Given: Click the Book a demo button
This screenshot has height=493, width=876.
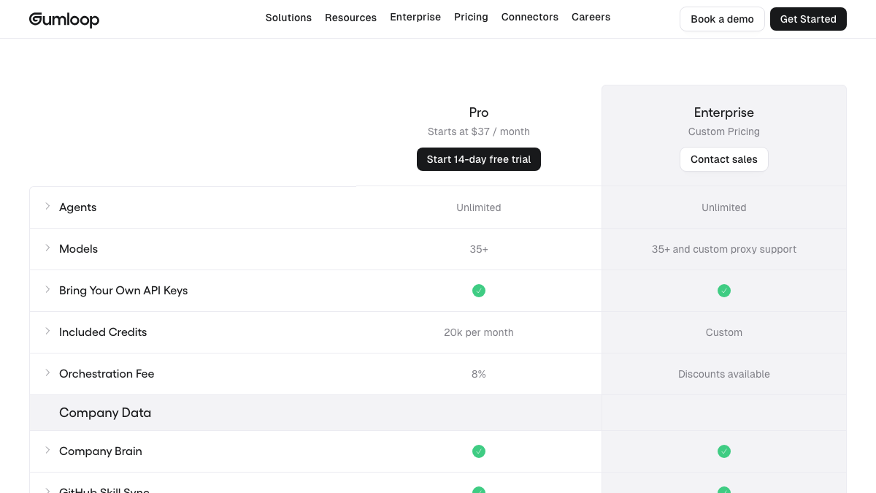Looking at the screenshot, I should [722, 19].
